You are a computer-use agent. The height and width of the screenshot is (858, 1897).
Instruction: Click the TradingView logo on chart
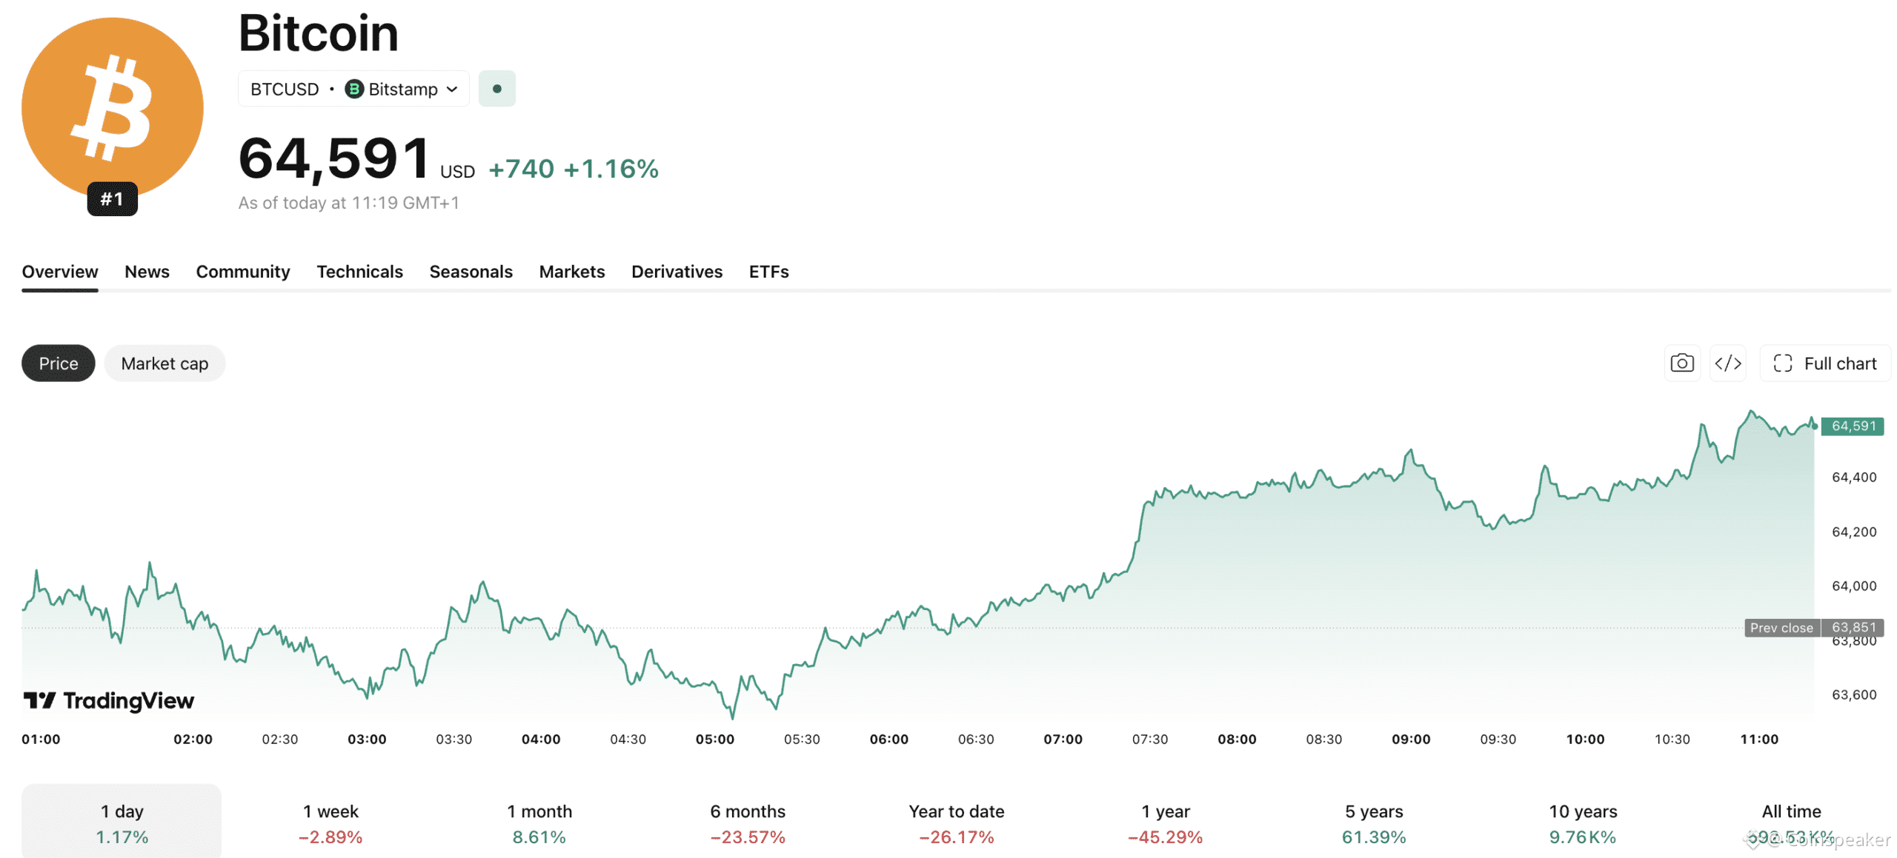(x=108, y=700)
